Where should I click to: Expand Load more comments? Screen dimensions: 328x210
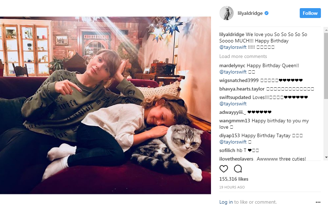point(243,56)
